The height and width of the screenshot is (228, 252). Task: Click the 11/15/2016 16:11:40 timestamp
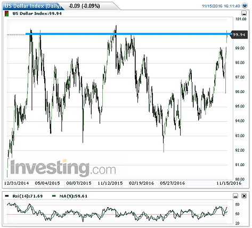(x=221, y=6)
